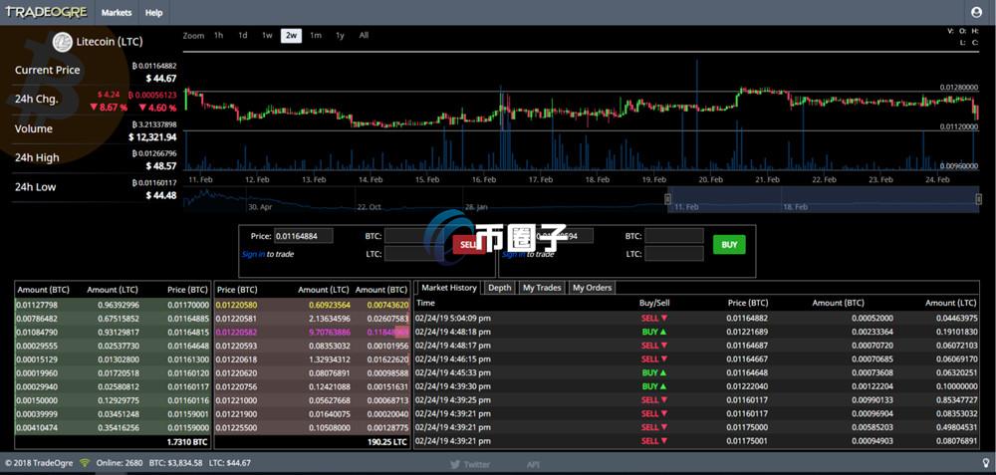Screen dimensions: 996x475
Task: Select sell order priced 0.01220756
Action: coord(313,386)
